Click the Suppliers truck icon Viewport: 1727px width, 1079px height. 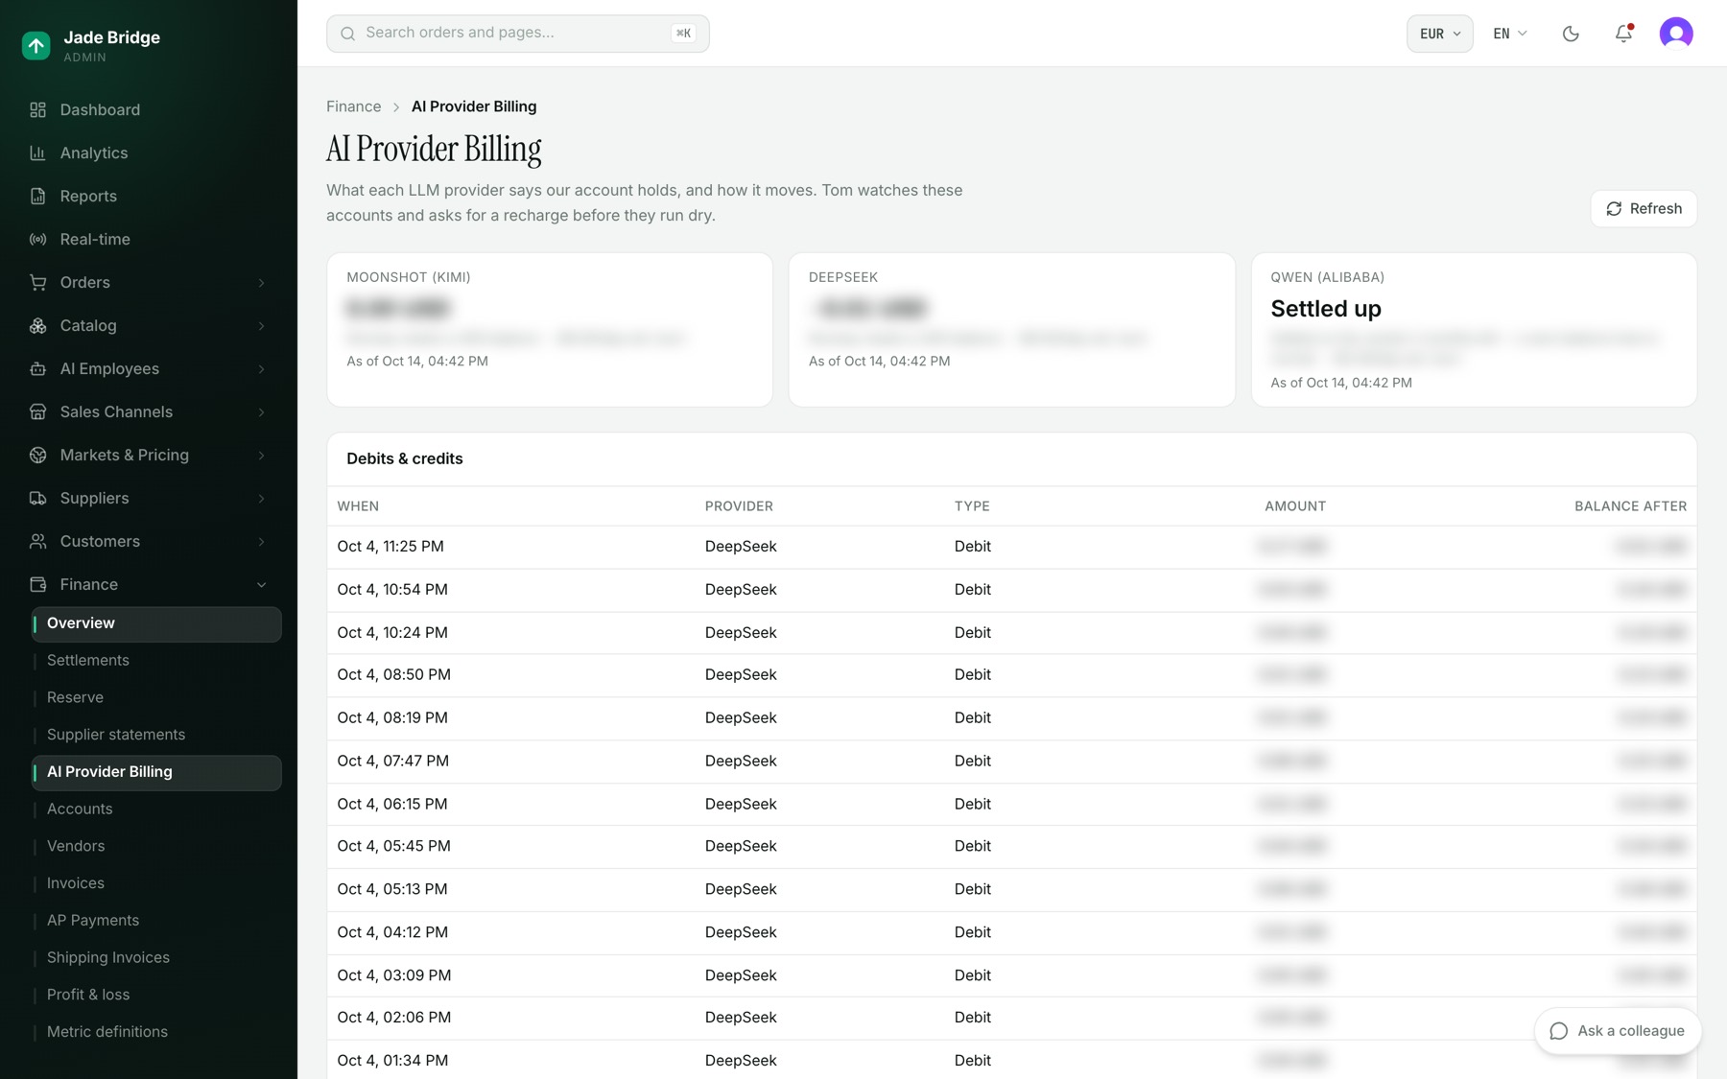[x=37, y=498]
